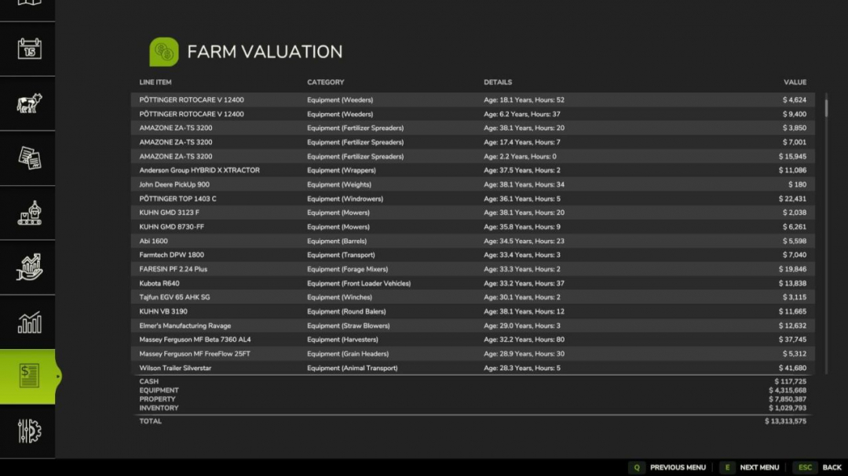Open the finances menu from the sidebar
848x476 pixels.
(x=27, y=267)
